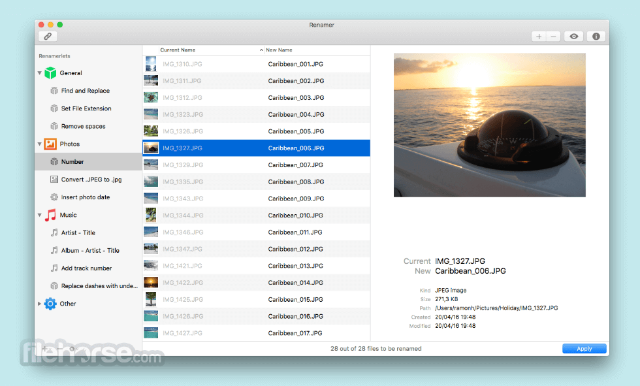This screenshot has height=386, width=640.
Task: Click the image icon beside Convert .JPEG
Action: (54, 180)
